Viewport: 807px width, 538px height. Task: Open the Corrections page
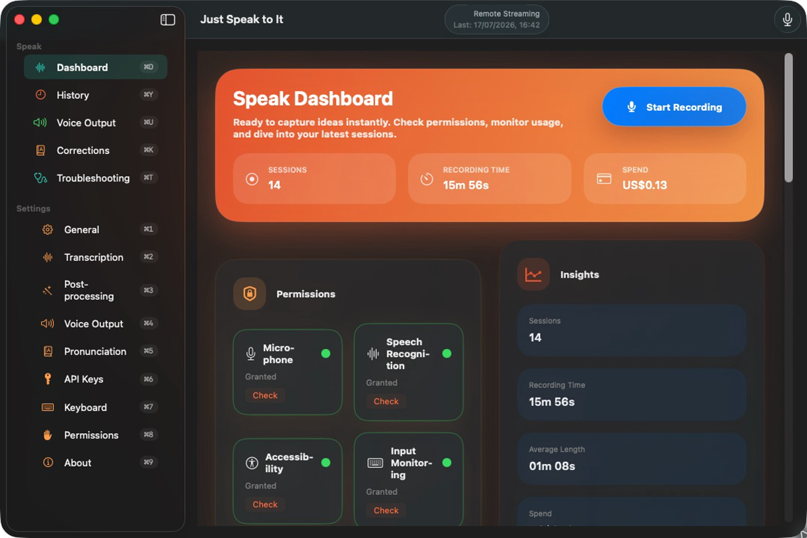(95, 150)
